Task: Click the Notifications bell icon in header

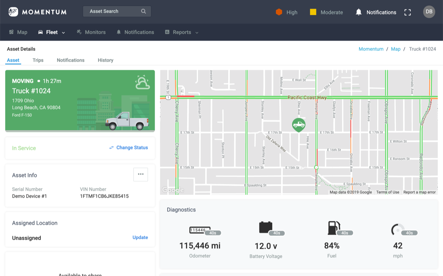Action: [x=359, y=12]
